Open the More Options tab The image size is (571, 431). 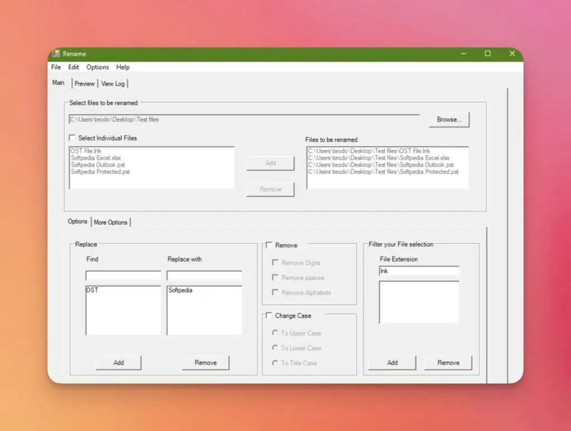110,222
